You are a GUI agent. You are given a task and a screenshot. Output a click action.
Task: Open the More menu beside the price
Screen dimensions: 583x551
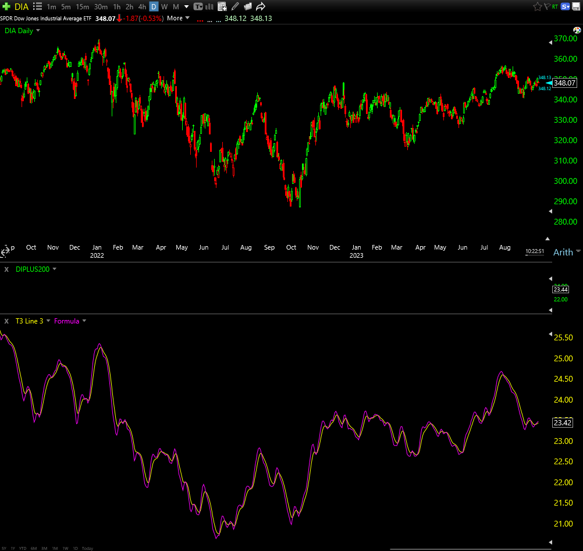click(178, 18)
